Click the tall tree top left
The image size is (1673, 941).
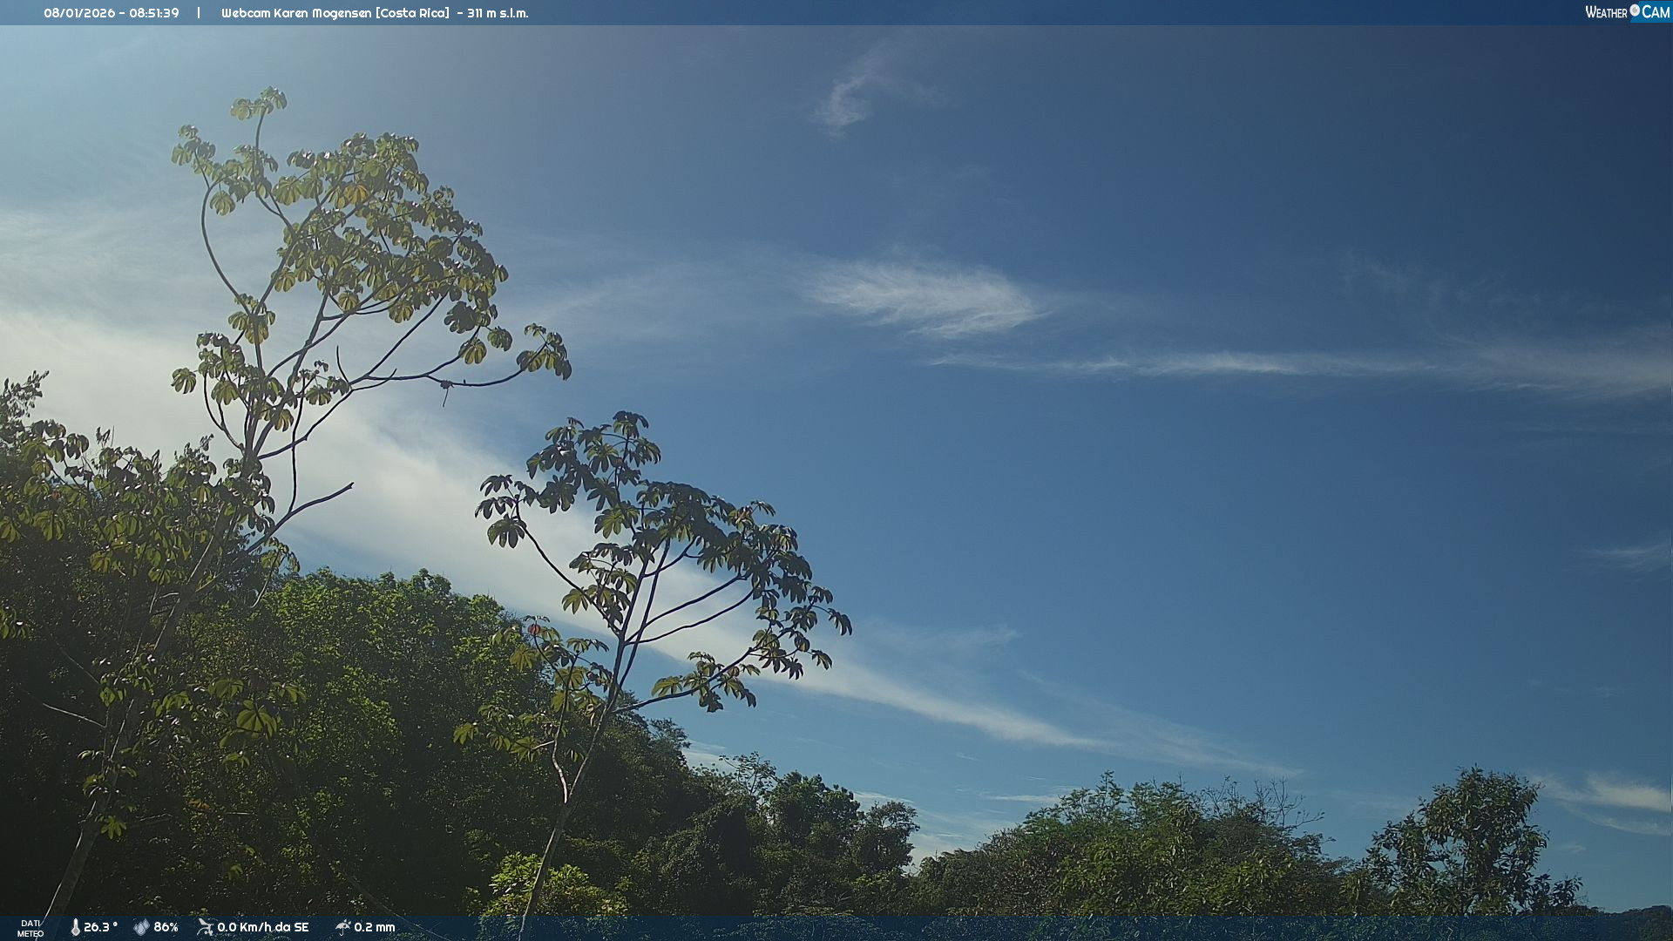(349, 227)
